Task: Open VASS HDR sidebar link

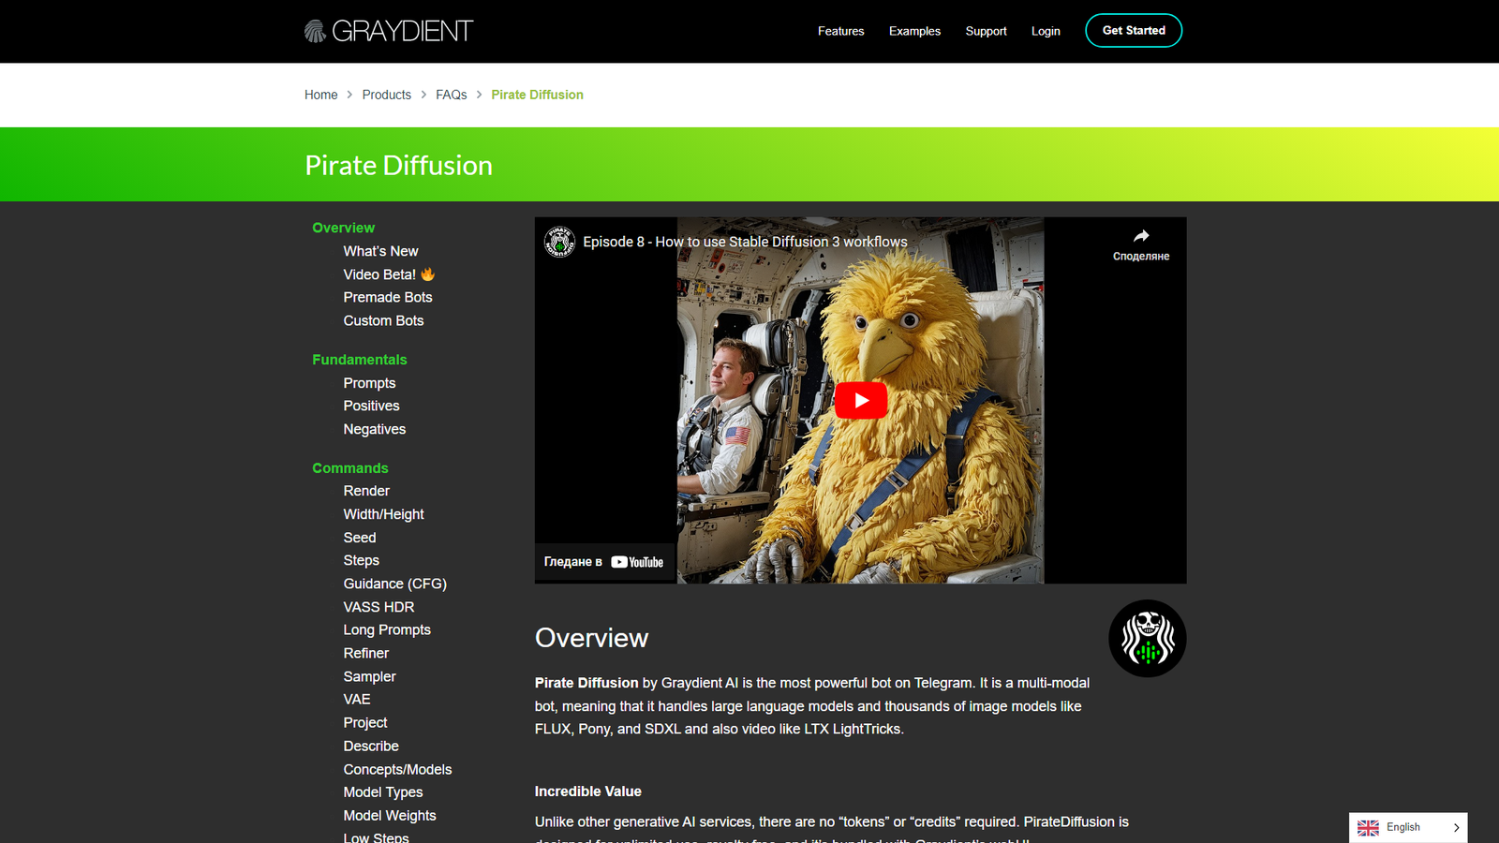Action: [378, 607]
